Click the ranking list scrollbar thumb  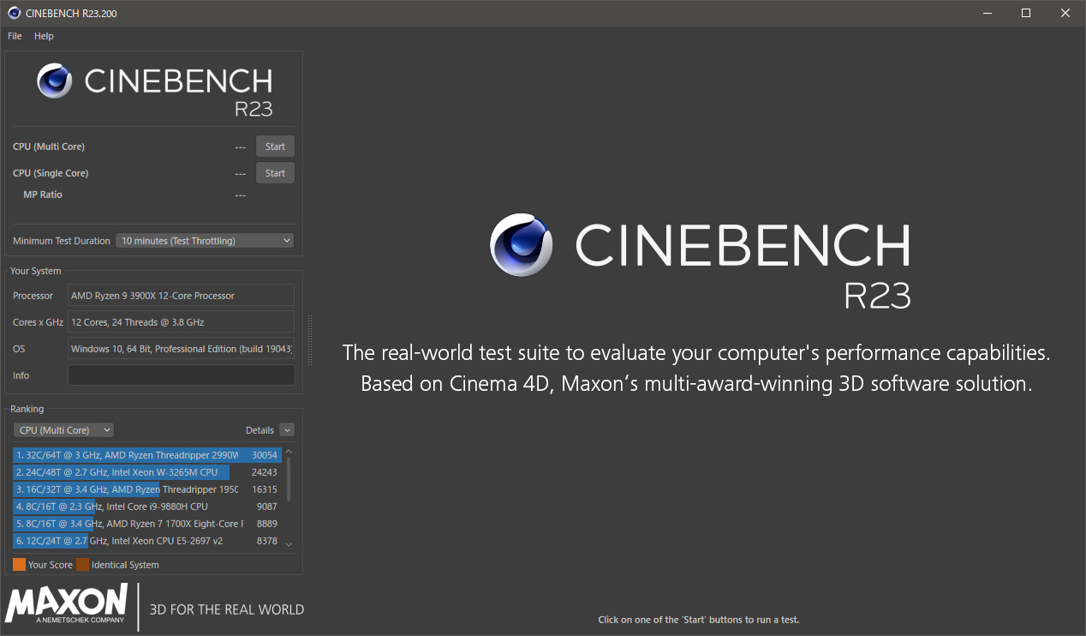click(x=289, y=479)
